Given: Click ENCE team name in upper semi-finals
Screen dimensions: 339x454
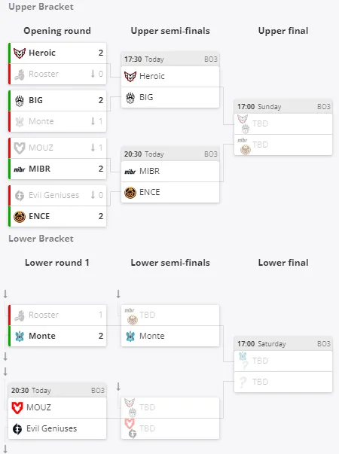Looking at the screenshot, I should point(149,192).
